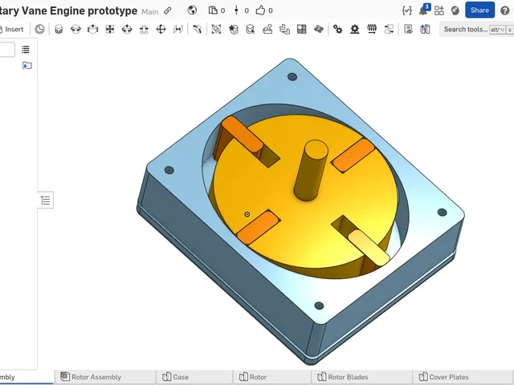
Task: Click the star-marked mate connector icon
Action: 234,29
